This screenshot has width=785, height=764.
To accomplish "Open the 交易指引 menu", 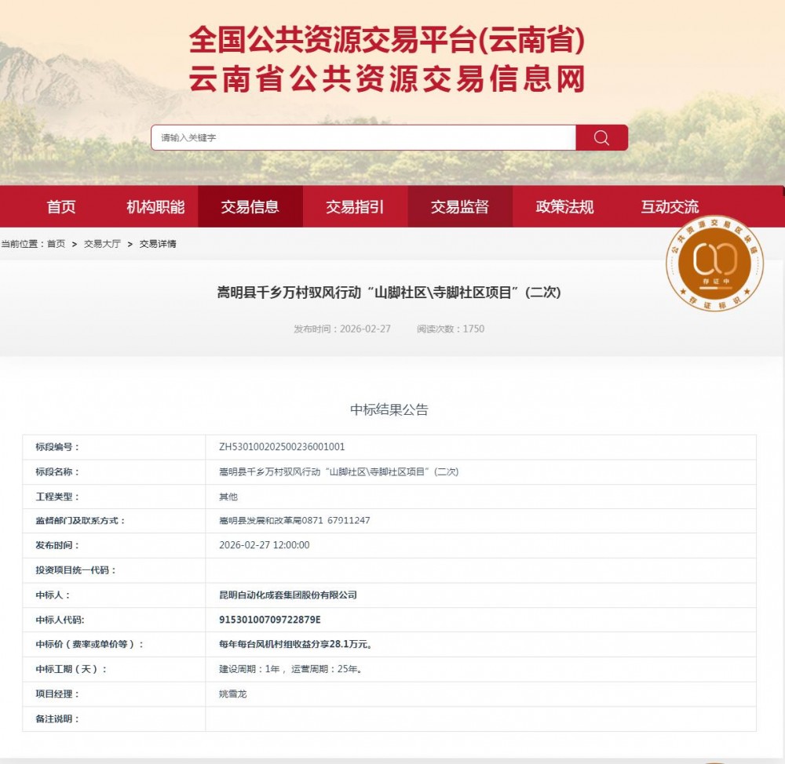I will pos(356,206).
